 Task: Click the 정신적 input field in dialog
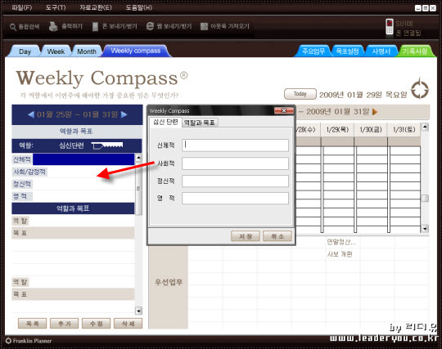(235, 181)
